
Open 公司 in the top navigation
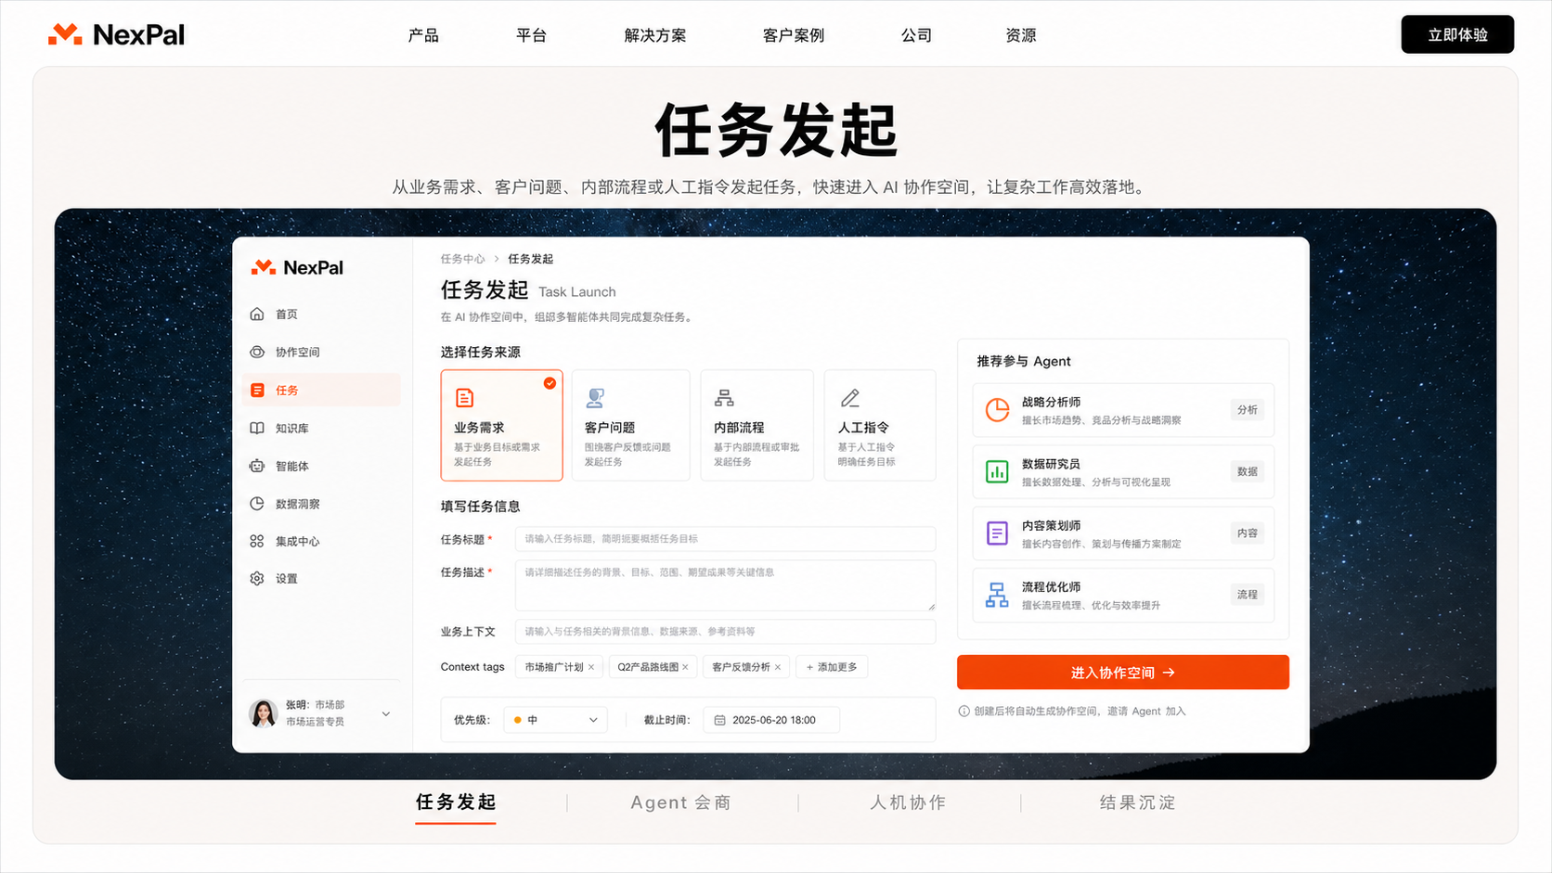[x=916, y=35]
